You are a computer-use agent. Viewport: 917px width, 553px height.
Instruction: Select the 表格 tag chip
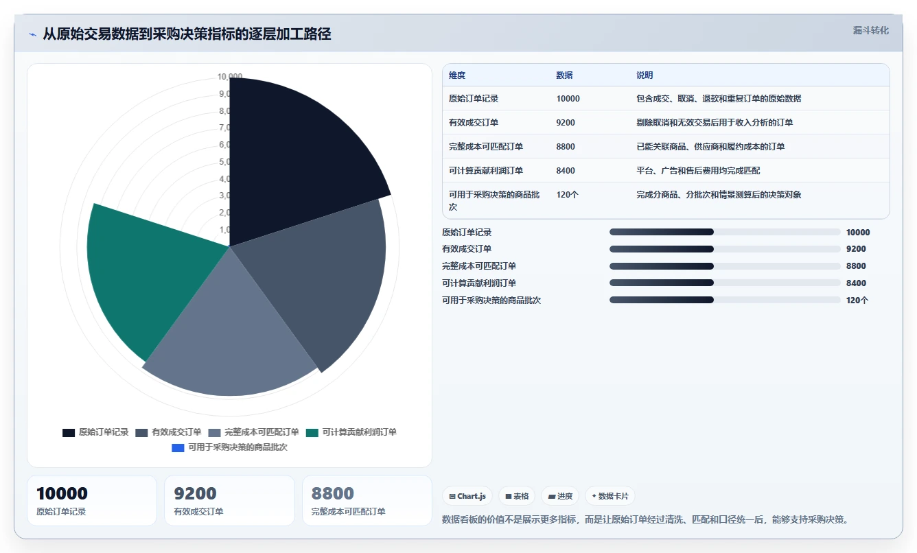(x=516, y=496)
